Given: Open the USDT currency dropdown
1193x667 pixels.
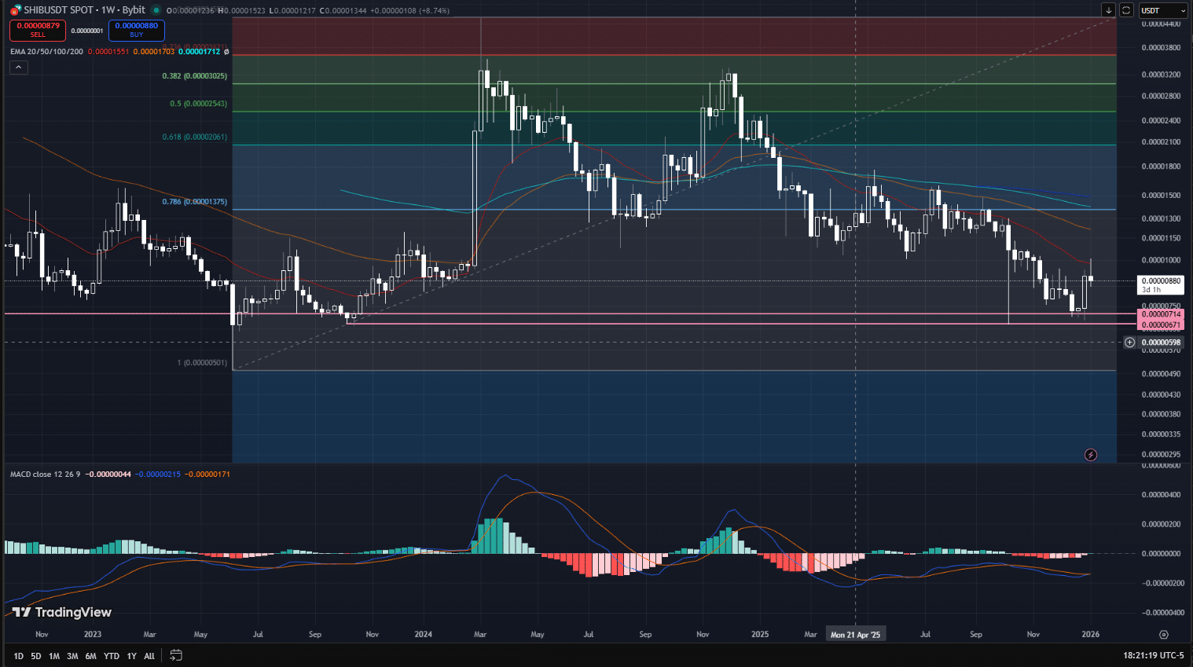Looking at the screenshot, I should pyautogui.click(x=1162, y=10).
